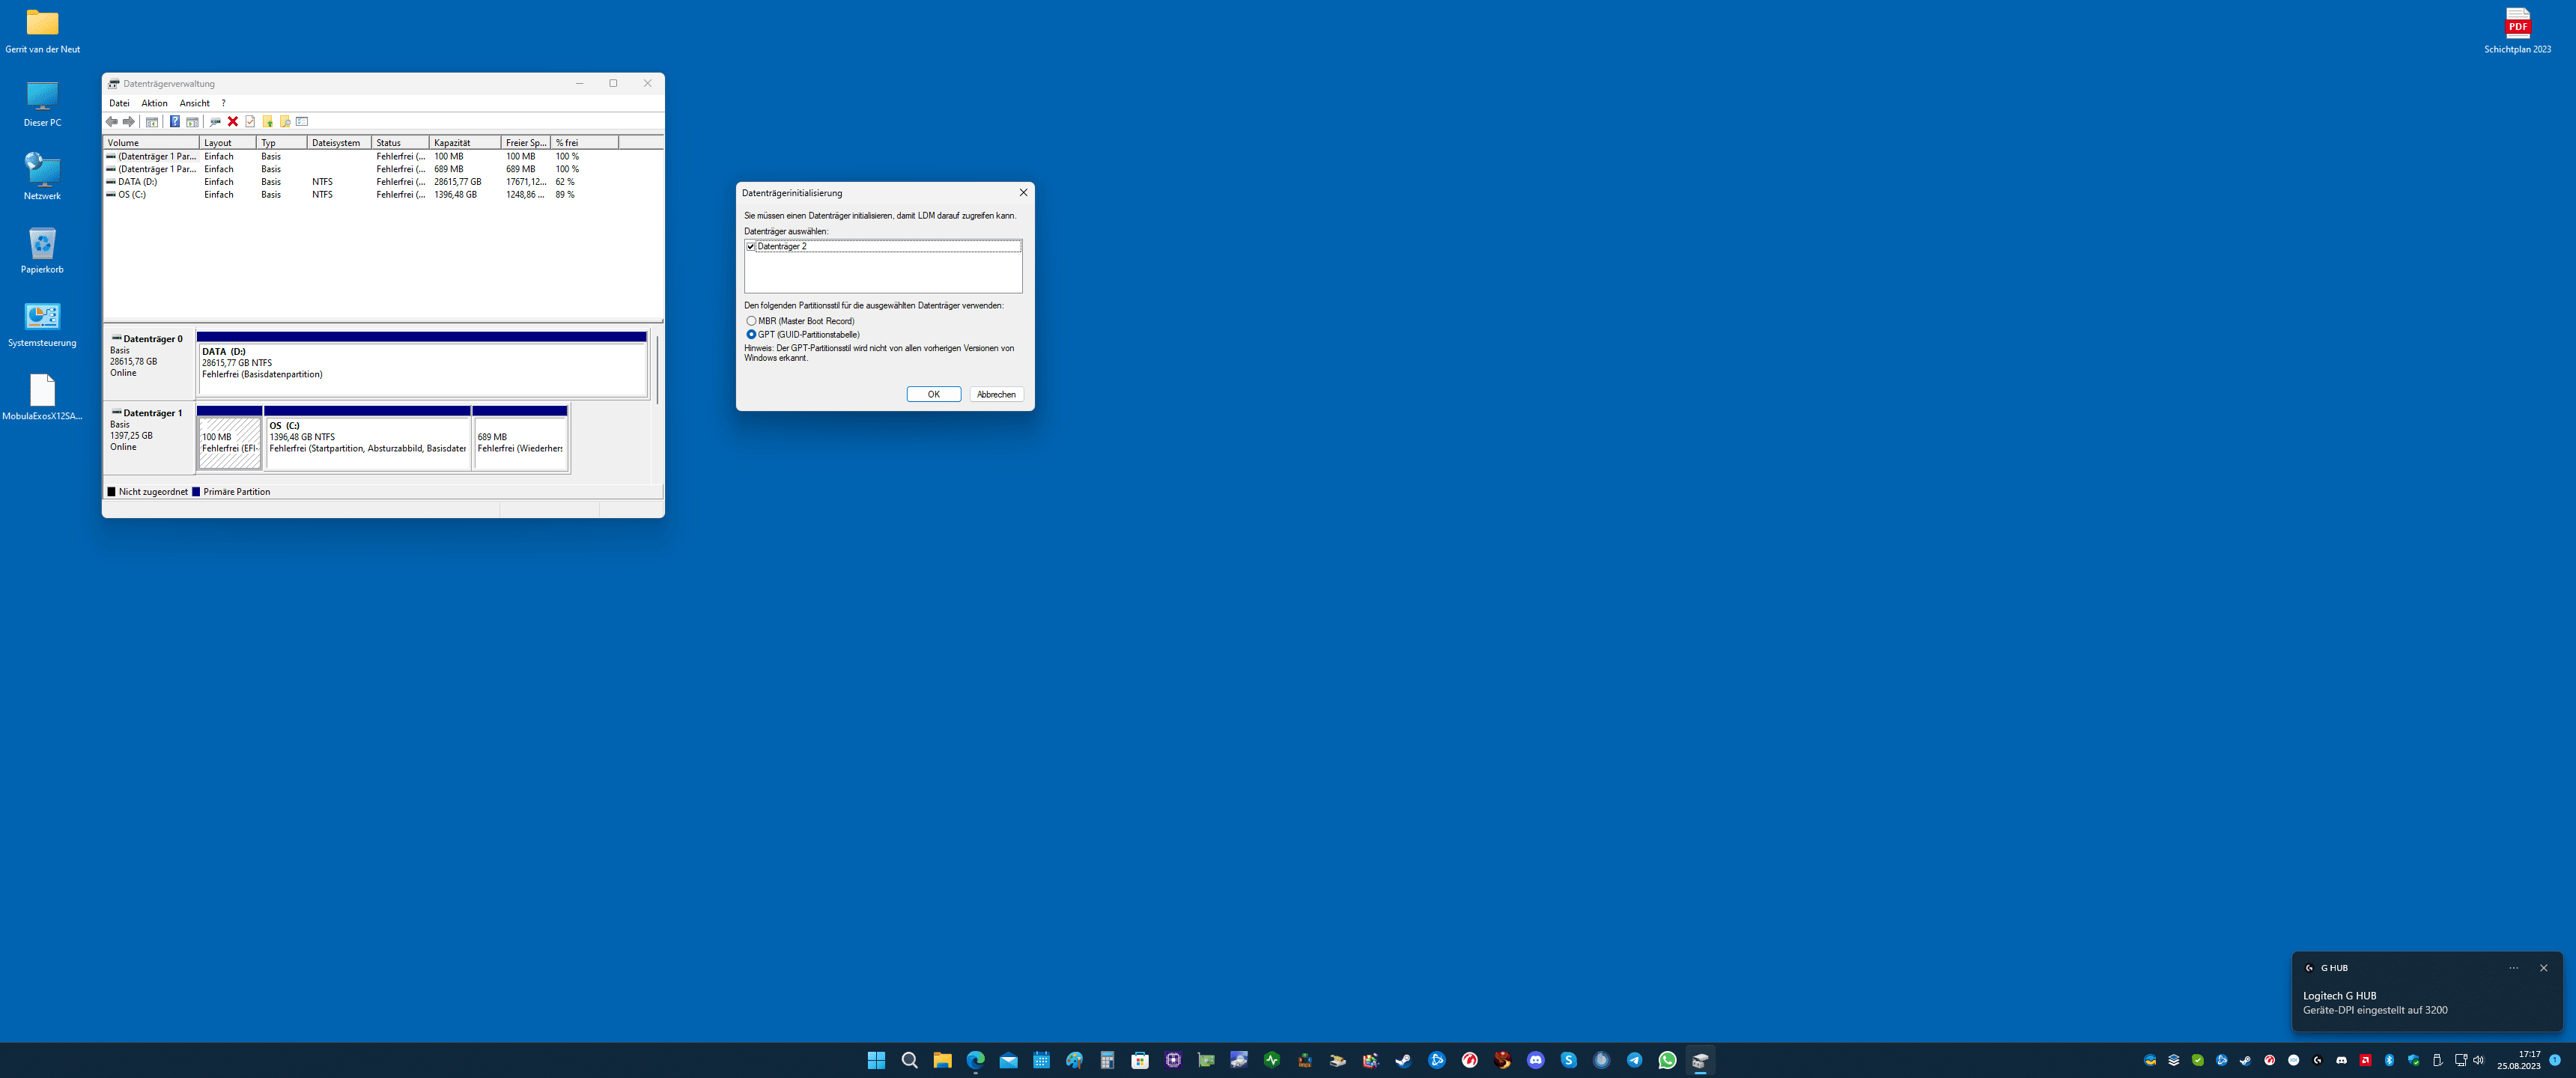Confirm initialization with OK button
Screen dimensions: 2576x1078
pyautogui.click(x=934, y=394)
